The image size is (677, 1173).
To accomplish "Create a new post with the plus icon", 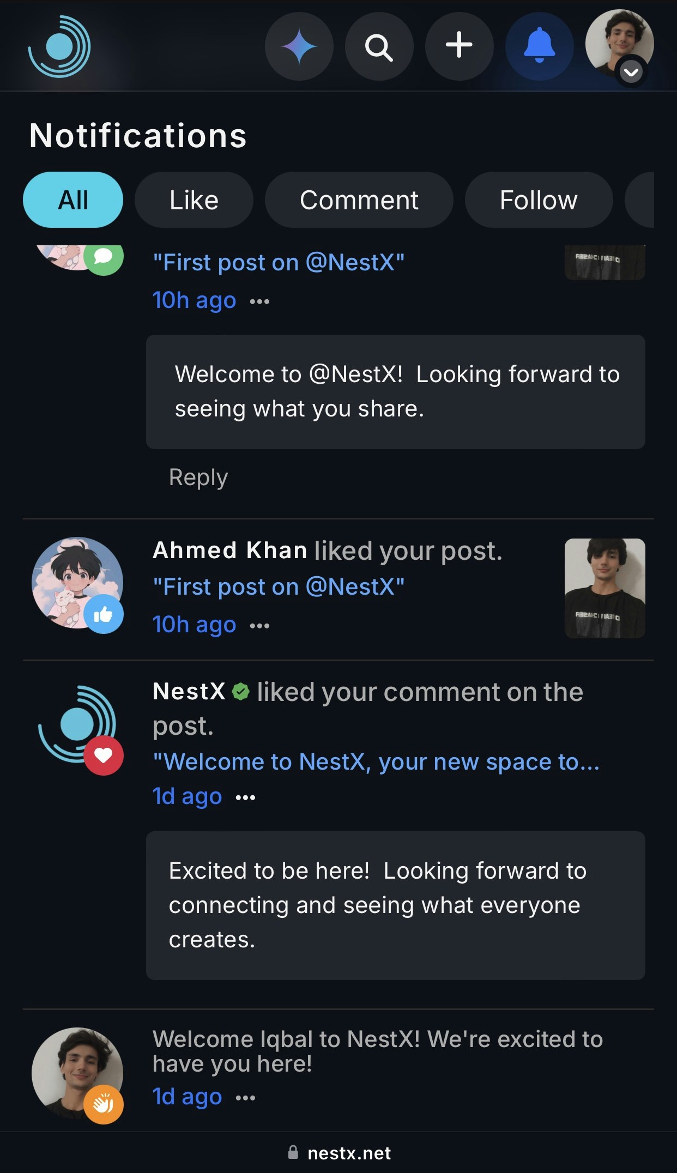I will click(x=459, y=46).
